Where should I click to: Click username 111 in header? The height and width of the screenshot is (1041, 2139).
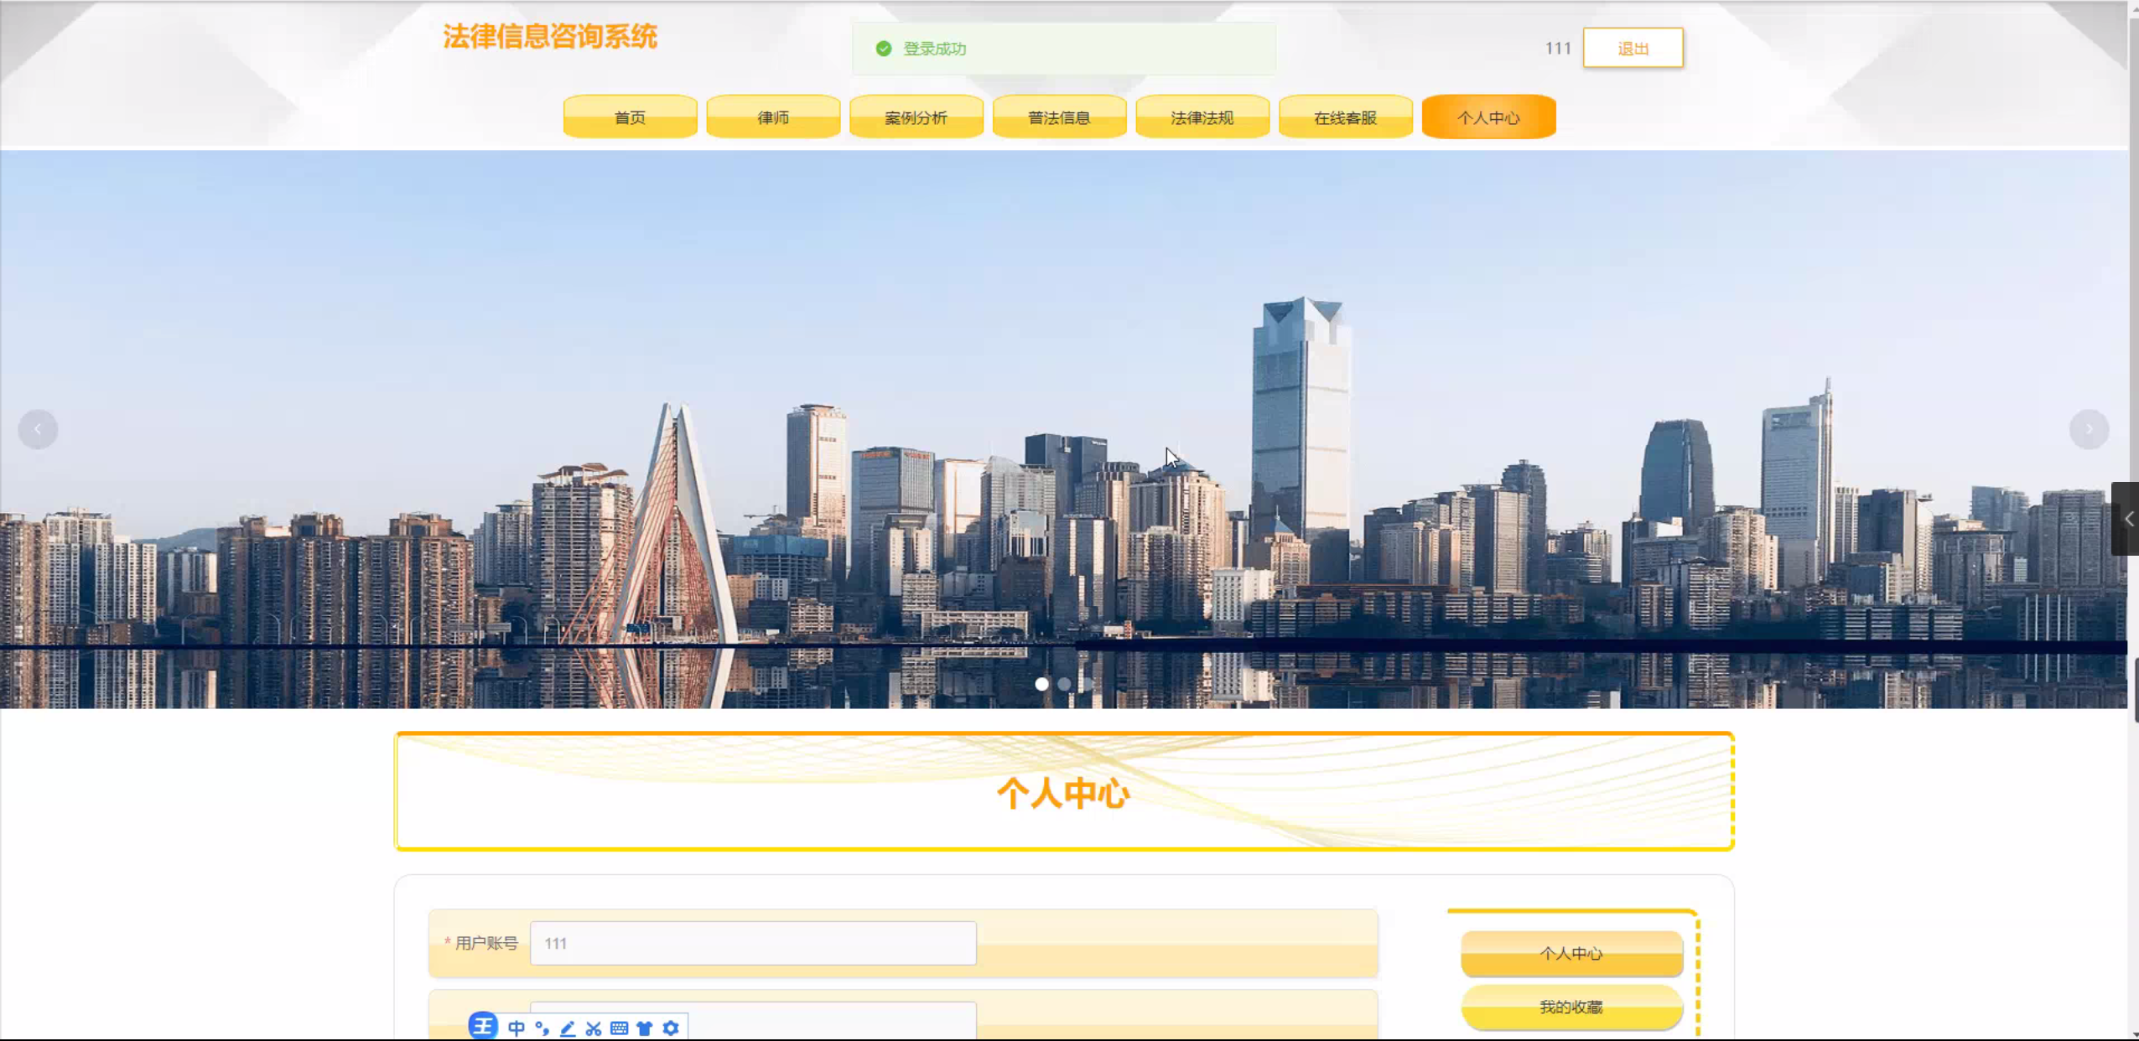pos(1558,49)
